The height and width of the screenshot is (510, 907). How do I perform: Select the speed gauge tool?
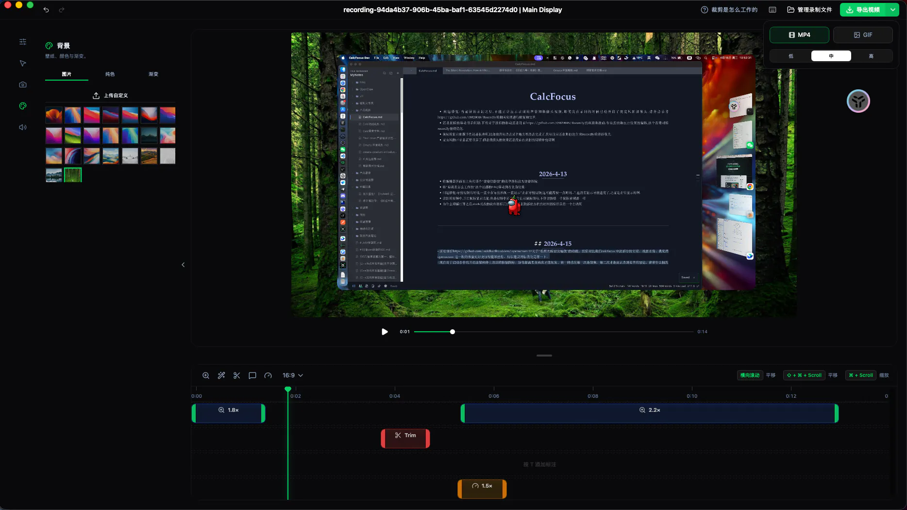click(x=268, y=375)
